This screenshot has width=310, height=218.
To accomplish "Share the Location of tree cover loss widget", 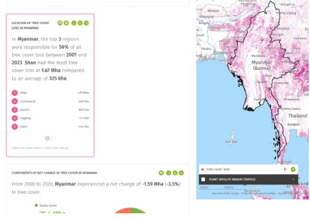I will pyautogui.click(x=86, y=23).
